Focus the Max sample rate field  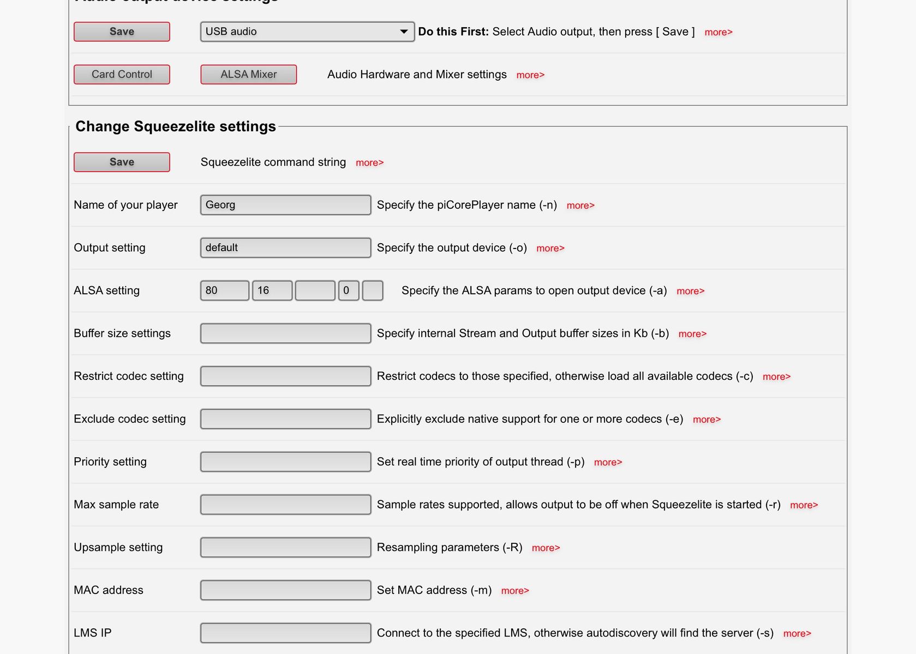[286, 505]
